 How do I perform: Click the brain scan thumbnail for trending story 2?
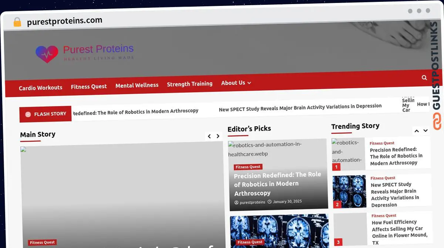tap(349, 191)
